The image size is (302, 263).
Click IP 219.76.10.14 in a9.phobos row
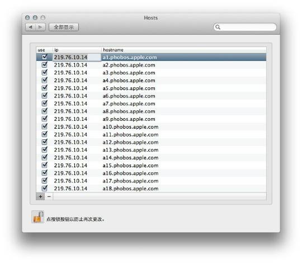coord(70,119)
